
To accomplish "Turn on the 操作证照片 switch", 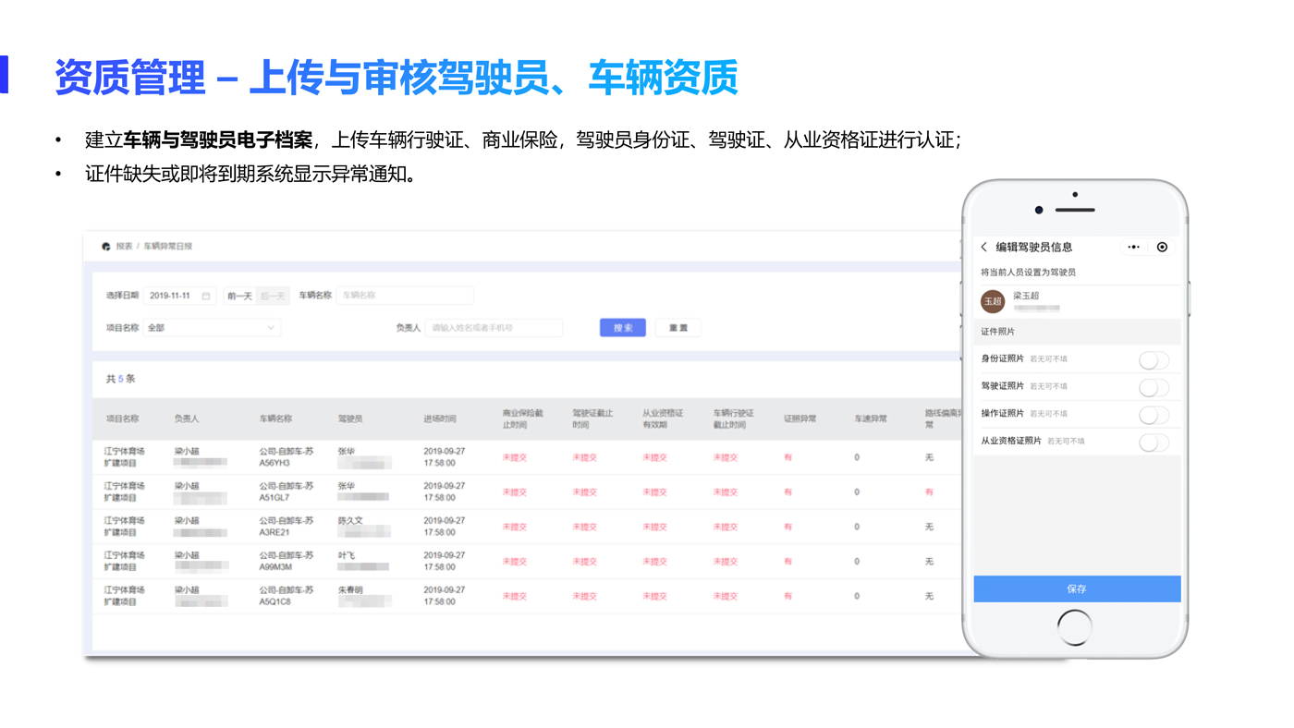I will [x=1154, y=415].
